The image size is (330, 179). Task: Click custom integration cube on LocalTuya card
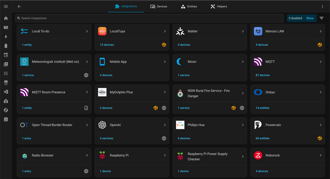(164, 45)
